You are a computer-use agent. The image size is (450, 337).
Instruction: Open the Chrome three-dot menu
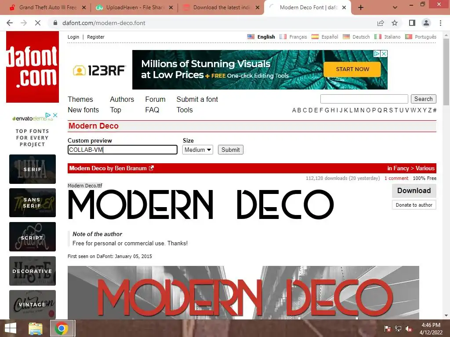click(440, 23)
